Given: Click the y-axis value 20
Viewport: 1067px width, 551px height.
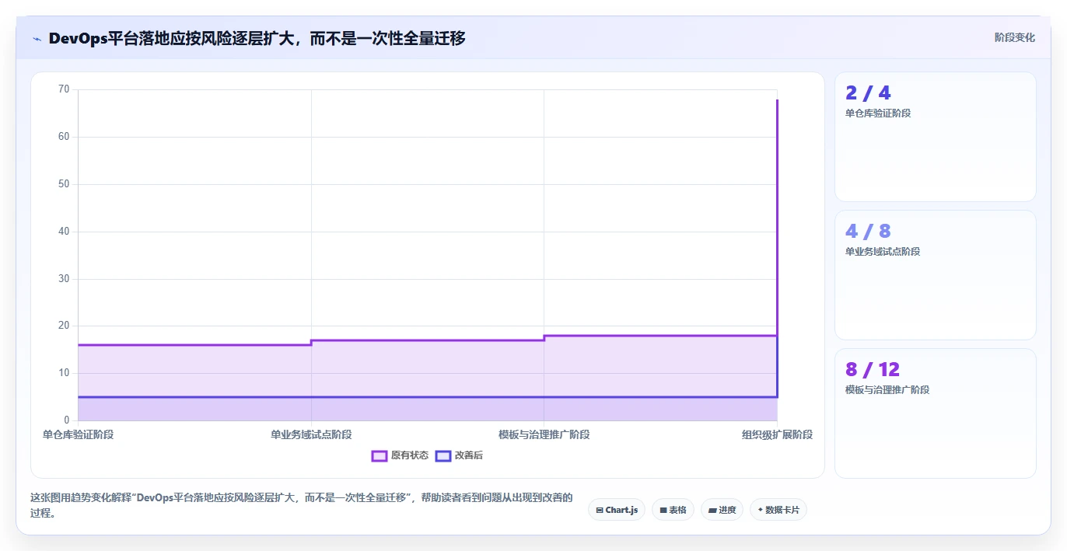Looking at the screenshot, I should [64, 326].
